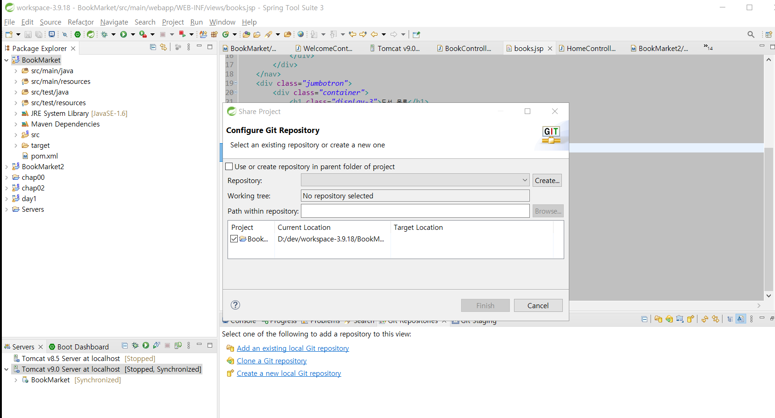
Task: Open the File menu
Action: point(9,22)
